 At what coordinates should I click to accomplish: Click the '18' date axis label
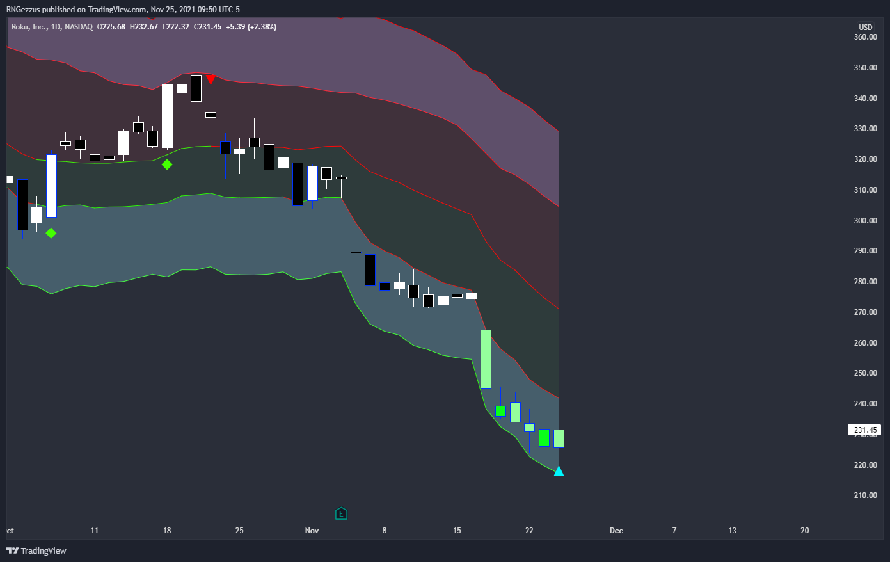point(167,531)
